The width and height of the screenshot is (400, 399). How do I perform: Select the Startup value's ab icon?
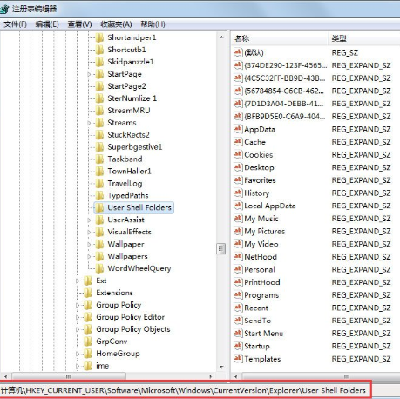click(x=238, y=346)
